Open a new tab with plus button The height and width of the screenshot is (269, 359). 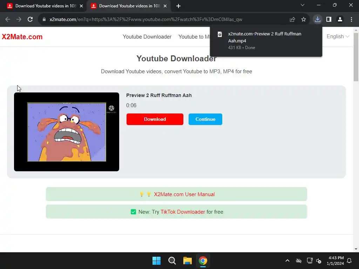click(x=178, y=6)
